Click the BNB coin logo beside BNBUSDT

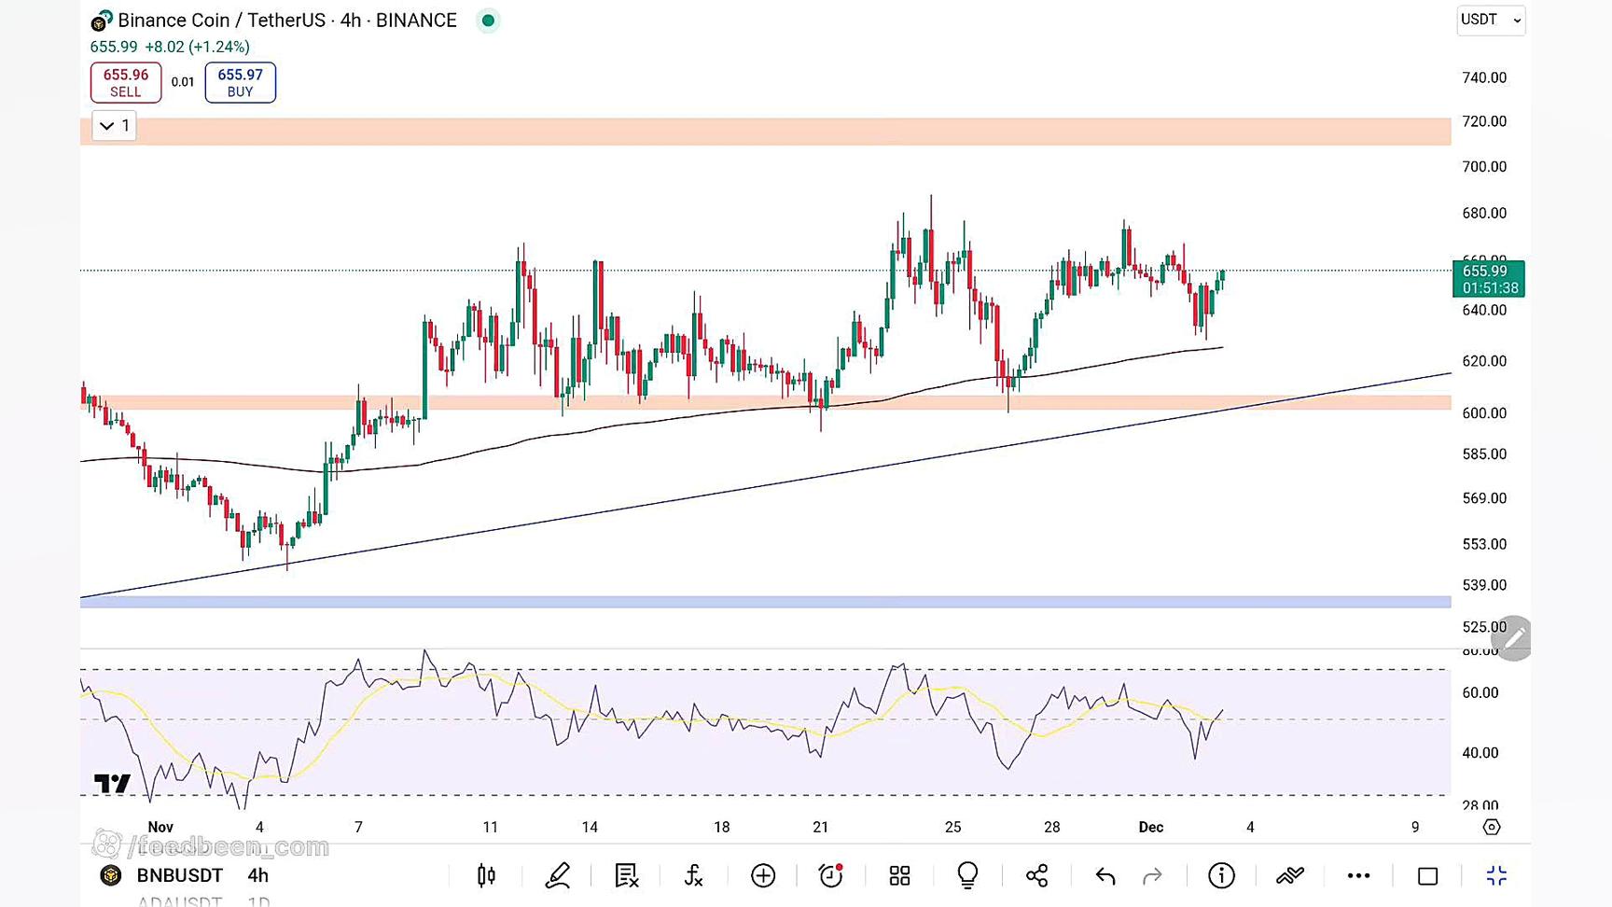click(x=111, y=875)
